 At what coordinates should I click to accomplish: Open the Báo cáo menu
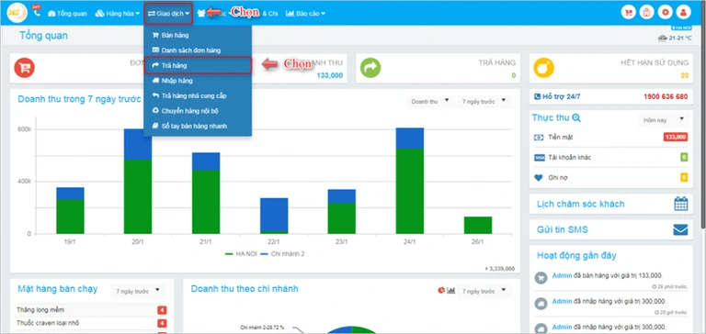tap(305, 14)
